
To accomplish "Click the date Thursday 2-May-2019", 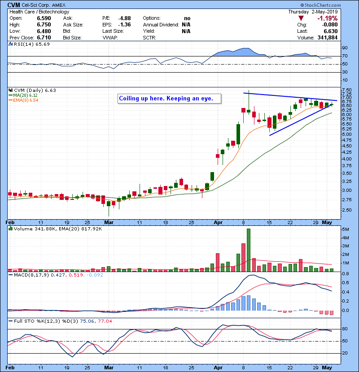I will 313,12.
